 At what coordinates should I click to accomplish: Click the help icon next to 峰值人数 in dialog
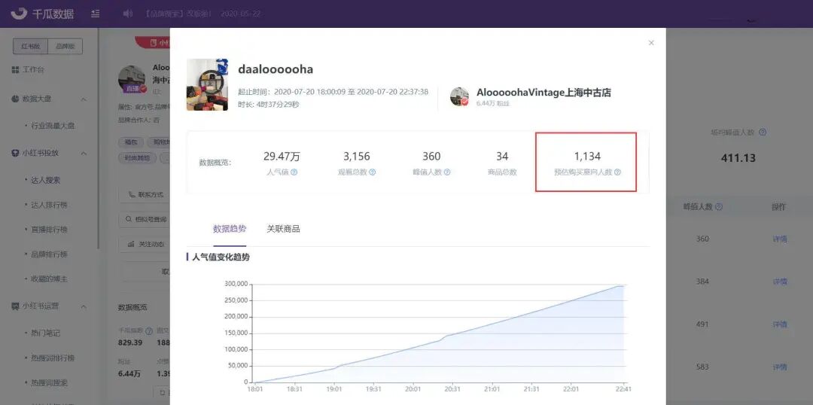click(x=447, y=172)
